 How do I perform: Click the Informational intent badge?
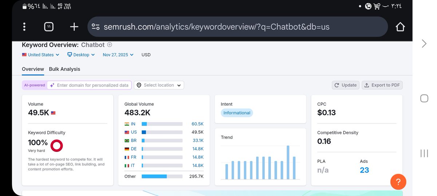point(237,113)
